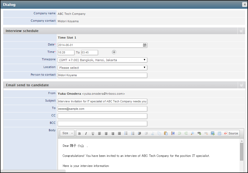
Task: Open the font Size dropdown
Action: click(67, 133)
